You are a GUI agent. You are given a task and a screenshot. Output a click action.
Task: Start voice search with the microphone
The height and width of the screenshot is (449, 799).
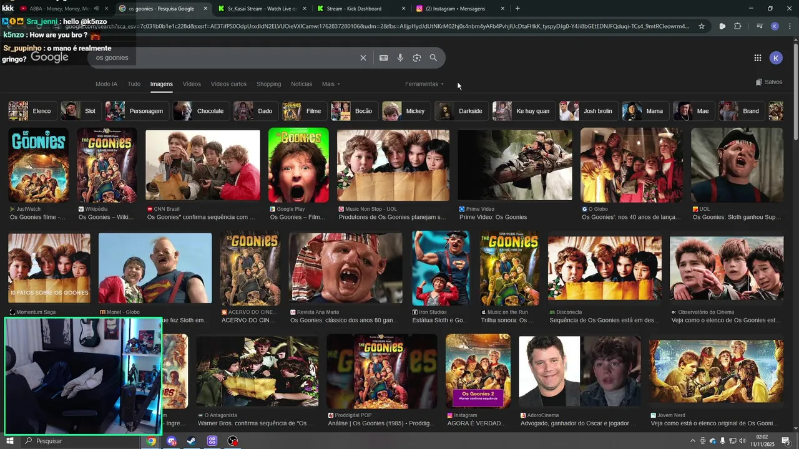(400, 57)
